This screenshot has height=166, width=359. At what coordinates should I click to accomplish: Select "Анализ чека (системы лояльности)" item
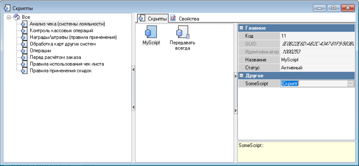click(x=67, y=24)
